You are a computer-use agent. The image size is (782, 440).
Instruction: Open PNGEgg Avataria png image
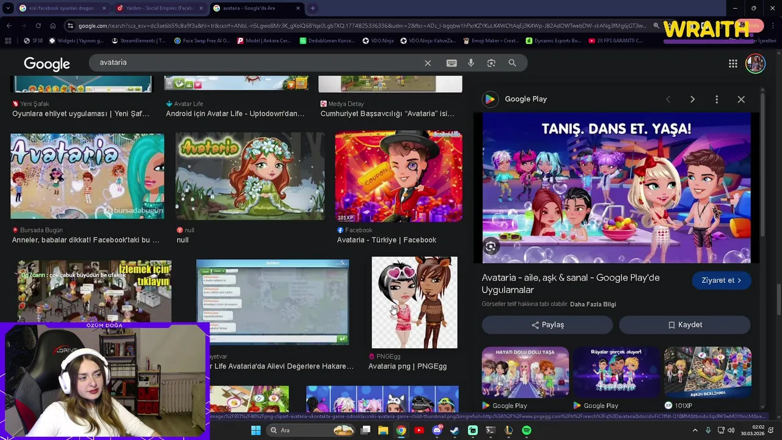click(x=414, y=302)
